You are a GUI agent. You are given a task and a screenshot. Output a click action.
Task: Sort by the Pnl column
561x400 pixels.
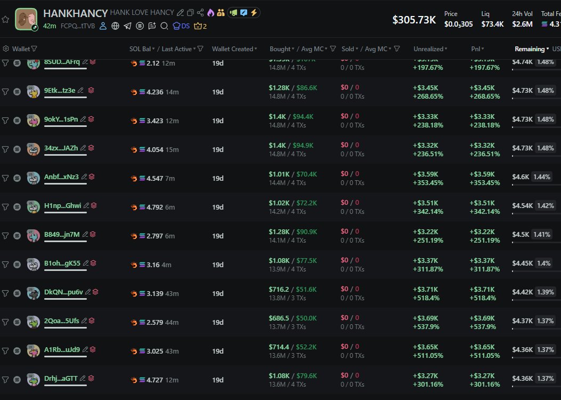pos(477,49)
